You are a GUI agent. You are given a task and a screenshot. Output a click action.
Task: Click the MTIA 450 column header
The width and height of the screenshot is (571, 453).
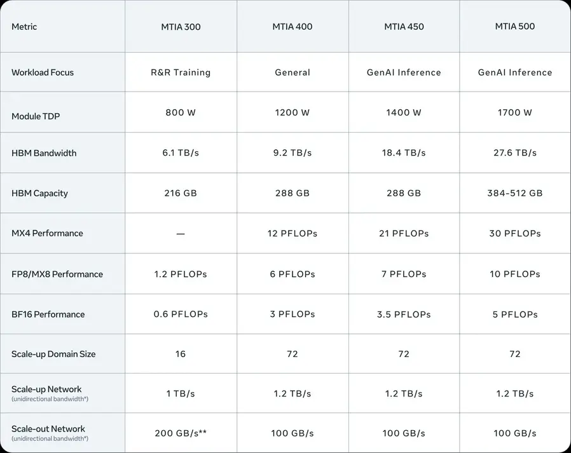(x=404, y=27)
